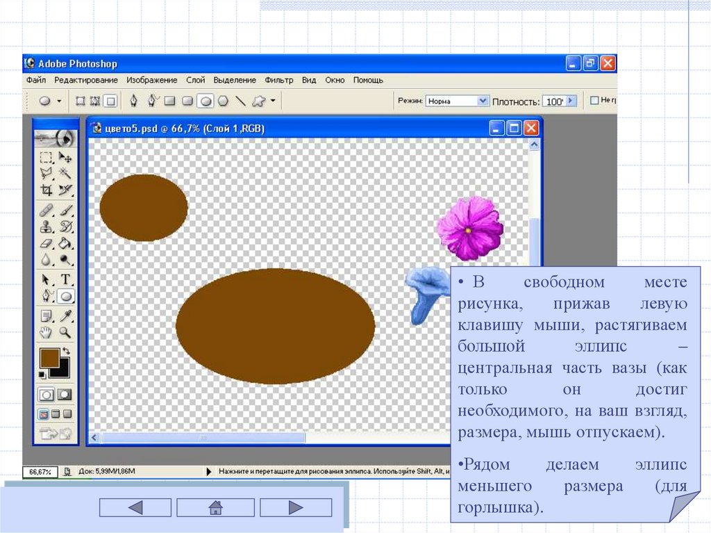Screen dimensions: 711x533
Task: Select the Crop tool in toolbox
Action: [x=47, y=190]
